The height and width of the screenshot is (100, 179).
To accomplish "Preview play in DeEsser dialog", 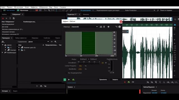I will pyautogui.click(x=69, y=80).
